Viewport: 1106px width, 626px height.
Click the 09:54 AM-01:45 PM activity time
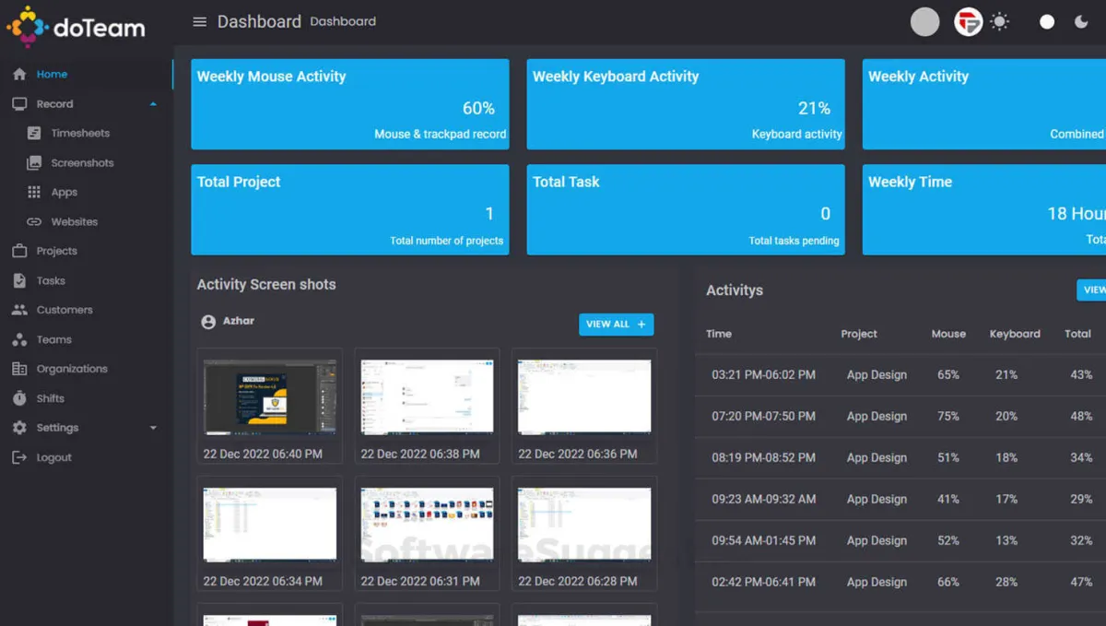click(x=763, y=541)
